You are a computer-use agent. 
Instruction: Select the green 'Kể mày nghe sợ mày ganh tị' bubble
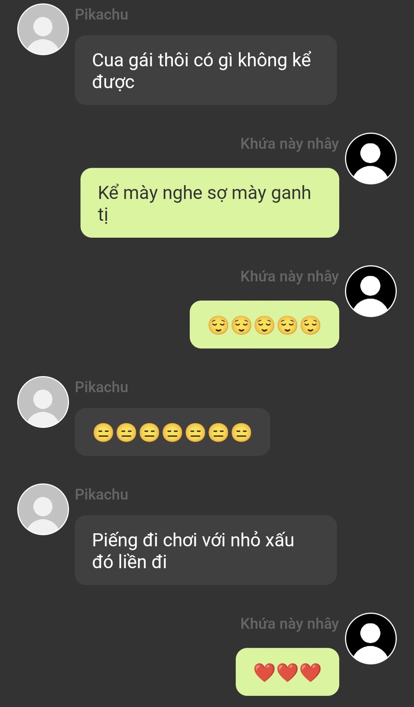pos(210,203)
